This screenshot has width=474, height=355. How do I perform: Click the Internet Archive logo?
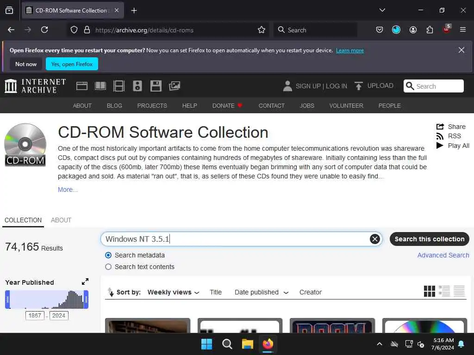pos(35,86)
